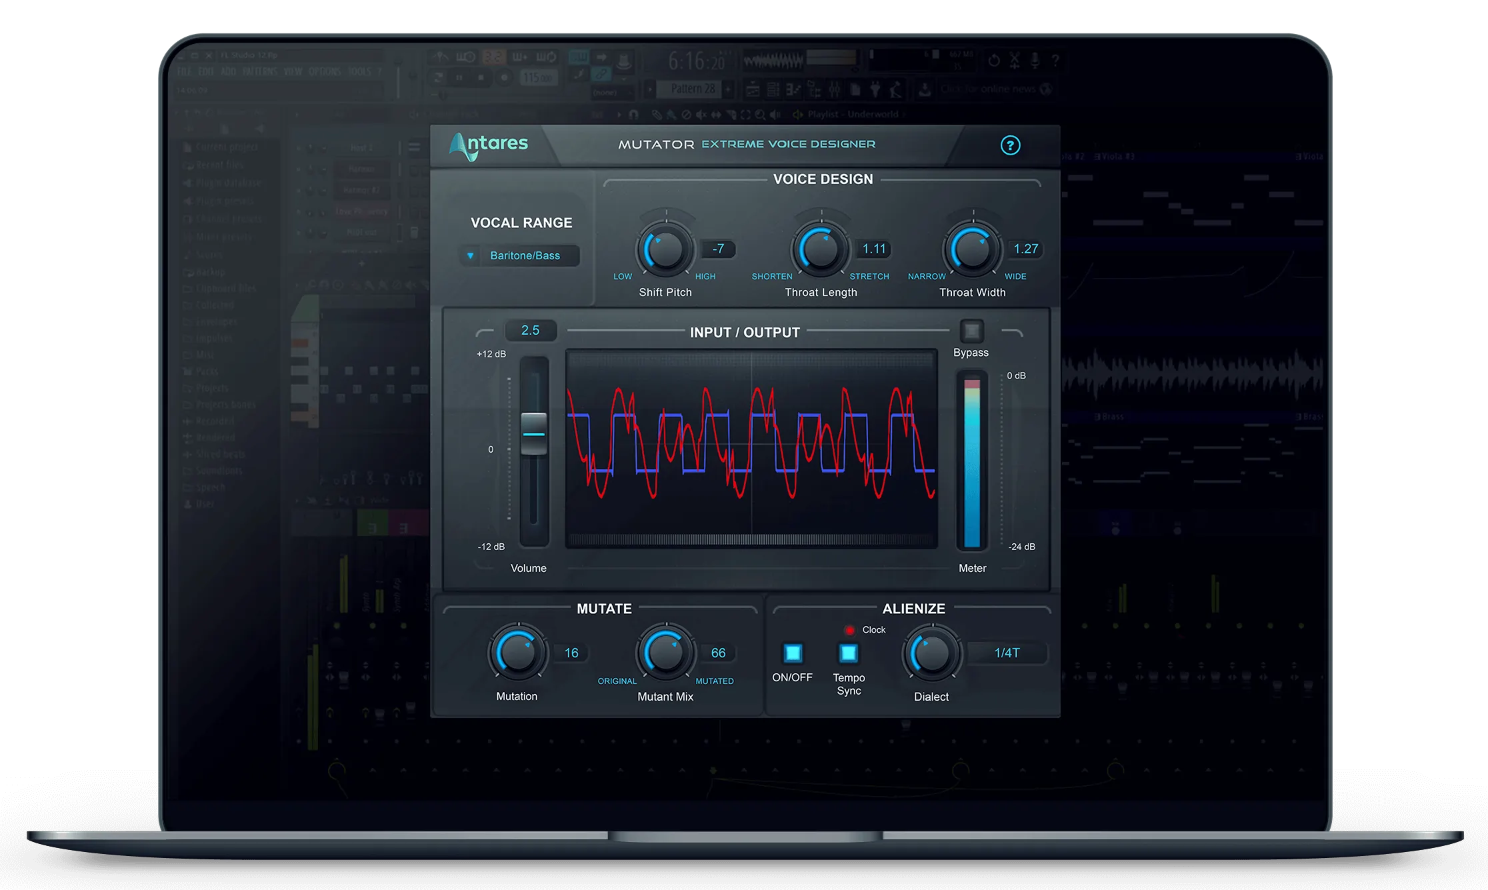This screenshot has height=890, width=1488.
Task: Open the Piano roll icon in FL Studio toolbar
Action: 794,89
